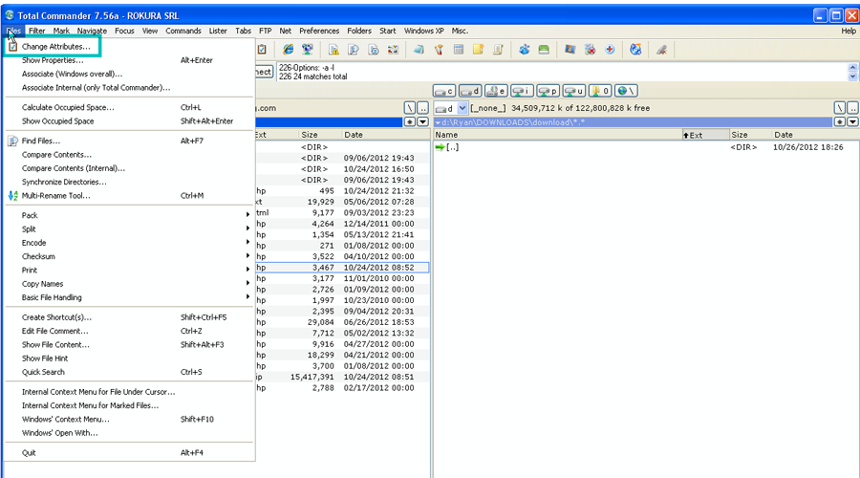The height and width of the screenshot is (478, 860).
Task: Switch to network drive u button
Action: pyautogui.click(x=573, y=91)
